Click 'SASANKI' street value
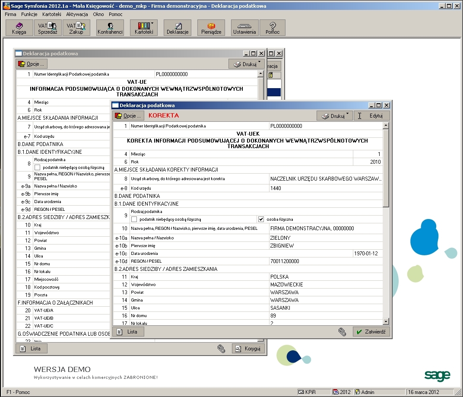 [x=326, y=308]
